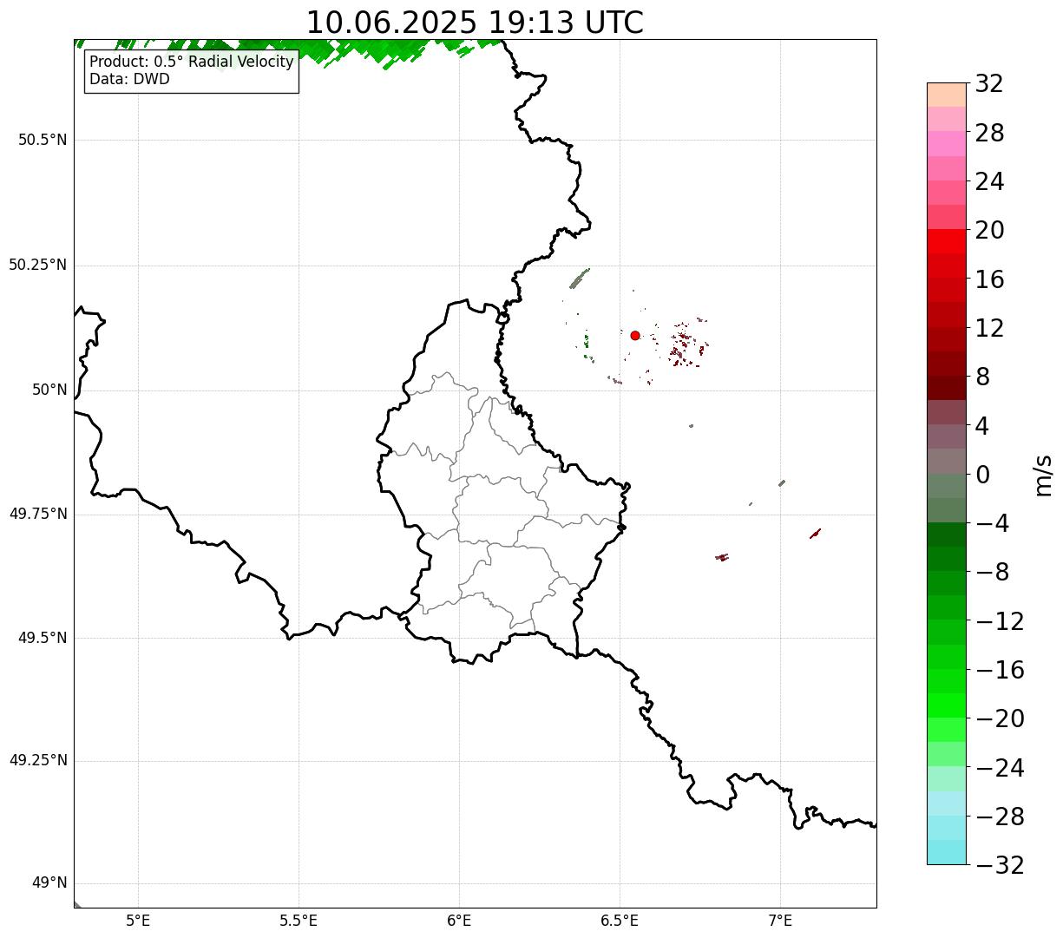Viewport: 1063px width, 938px height.
Task: Select the 50°N latitude label
Action: (50, 390)
